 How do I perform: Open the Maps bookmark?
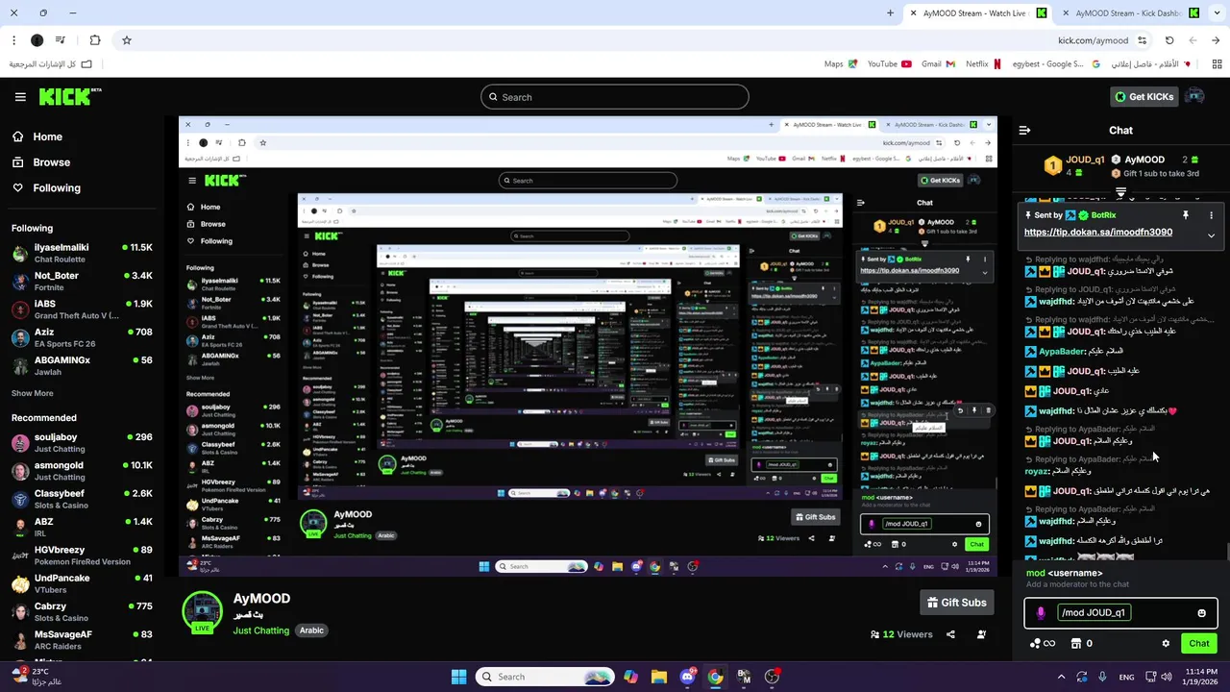[841, 64]
